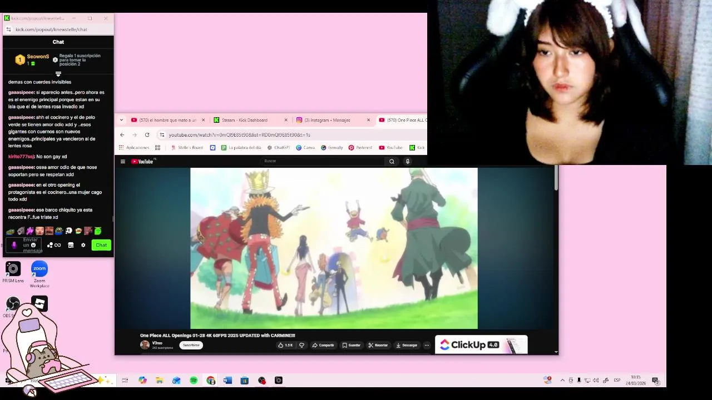Click username kirito777ssj in chat

click(x=21, y=157)
